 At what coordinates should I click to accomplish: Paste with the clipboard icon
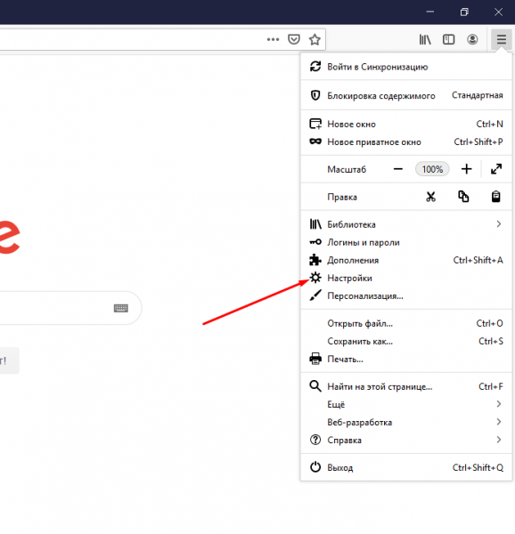point(496,197)
